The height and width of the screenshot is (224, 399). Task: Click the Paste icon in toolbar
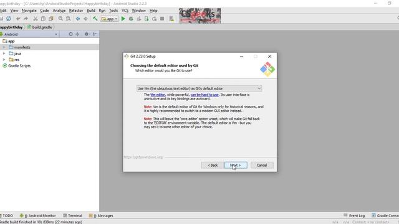point(51,19)
